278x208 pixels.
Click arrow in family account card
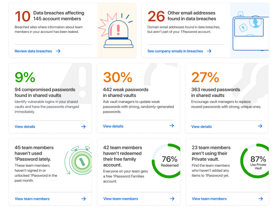click(172, 199)
